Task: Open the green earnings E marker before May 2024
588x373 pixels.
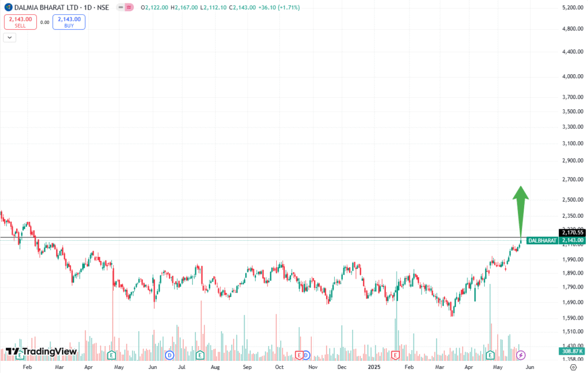Action: tap(111, 355)
